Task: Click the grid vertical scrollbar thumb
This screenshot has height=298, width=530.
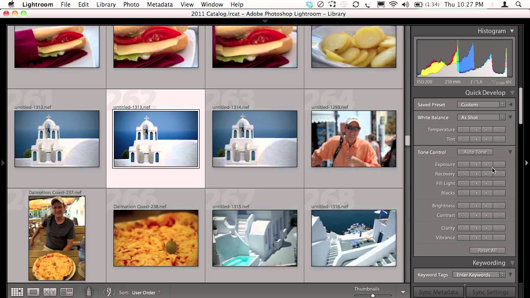Action: 407,141
